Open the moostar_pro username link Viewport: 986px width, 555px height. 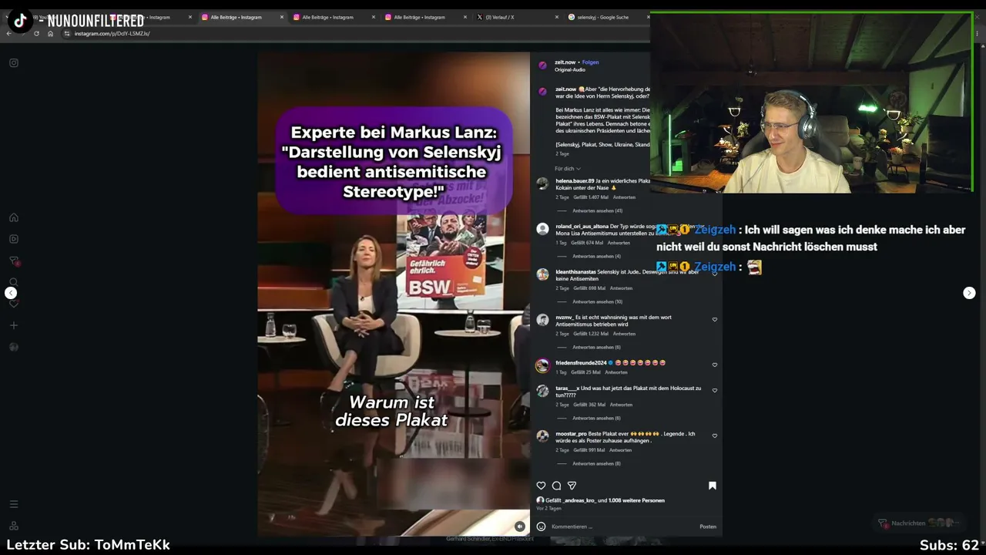pyautogui.click(x=571, y=434)
